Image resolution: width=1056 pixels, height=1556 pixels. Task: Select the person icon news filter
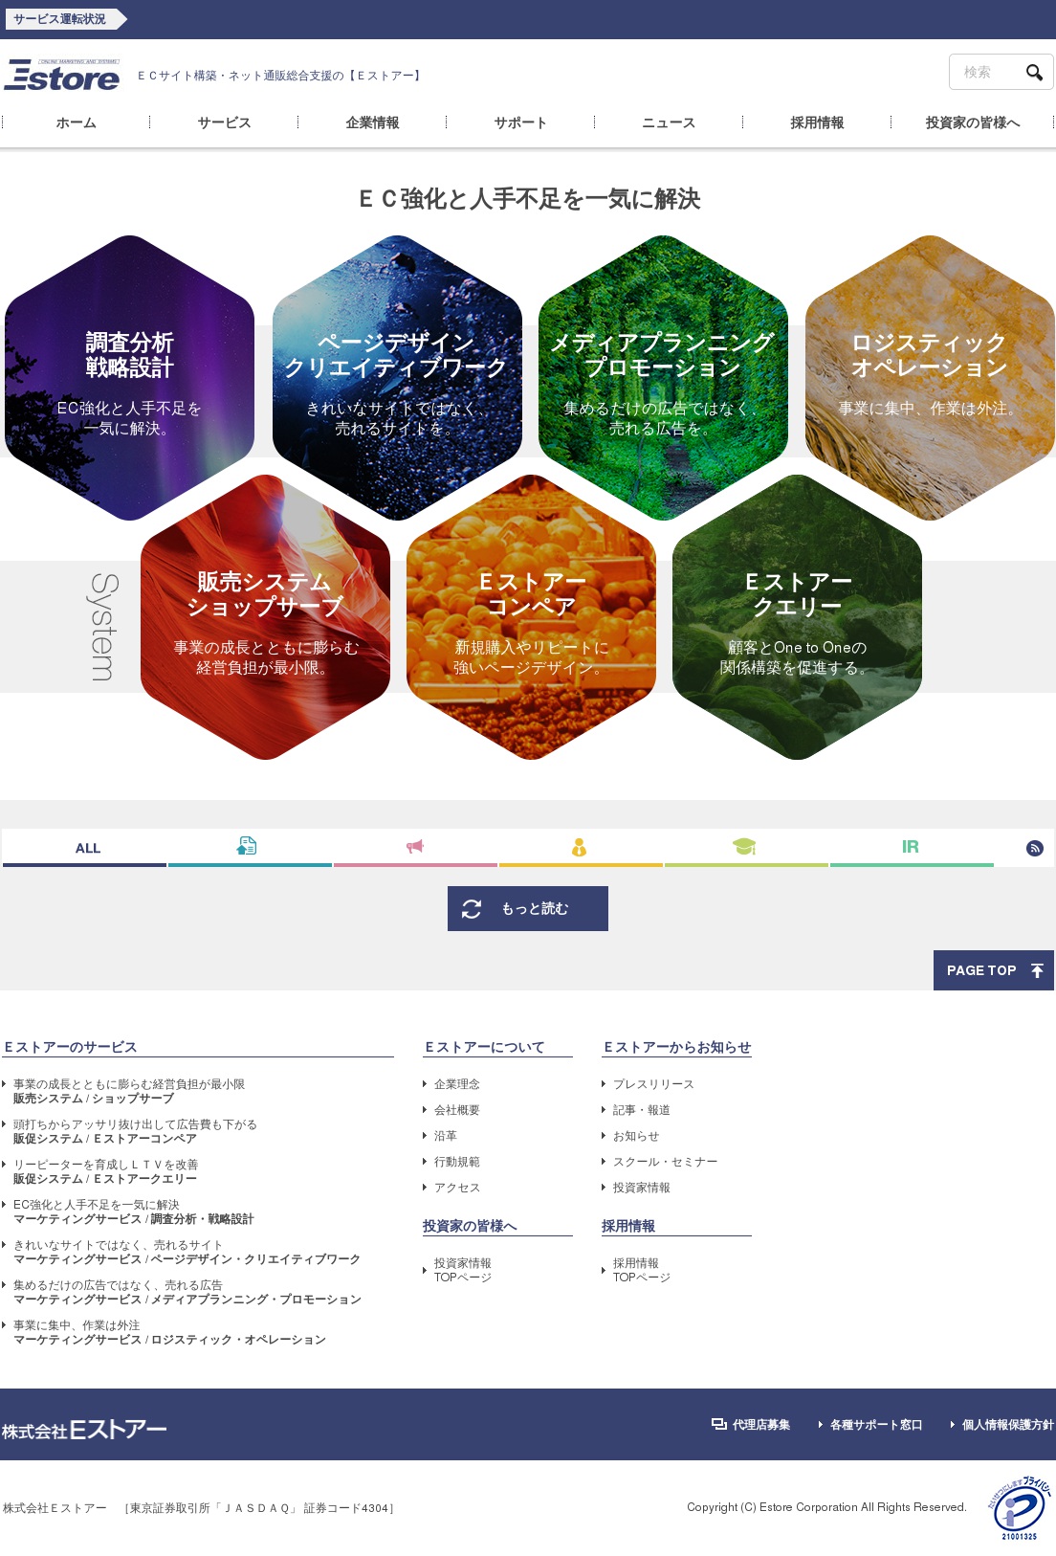(579, 847)
